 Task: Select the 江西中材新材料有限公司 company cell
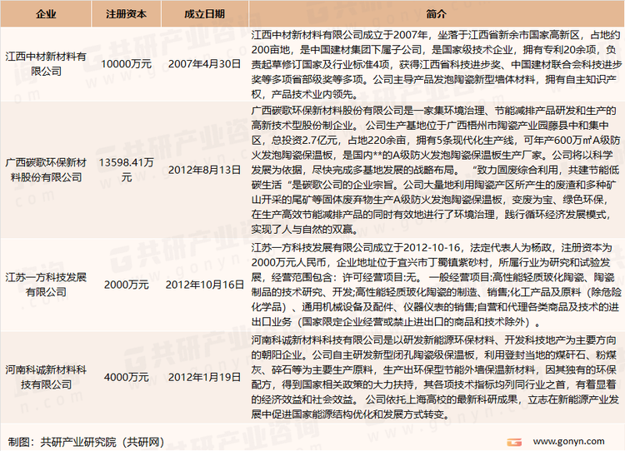pyautogui.click(x=46, y=64)
